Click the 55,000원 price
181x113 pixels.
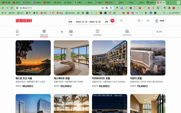point(104,86)
